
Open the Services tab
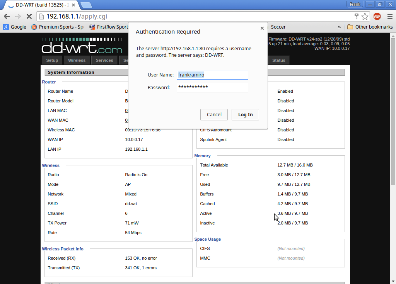click(104, 60)
